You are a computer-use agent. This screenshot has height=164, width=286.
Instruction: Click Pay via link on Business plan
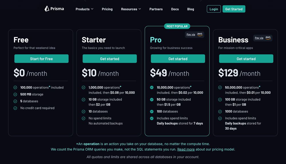[x=259, y=38]
